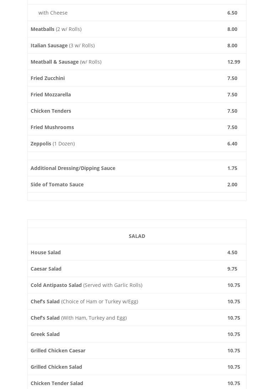The image size is (274, 389).
Task: Click the Greek Salad item
Action: click(x=45, y=334)
